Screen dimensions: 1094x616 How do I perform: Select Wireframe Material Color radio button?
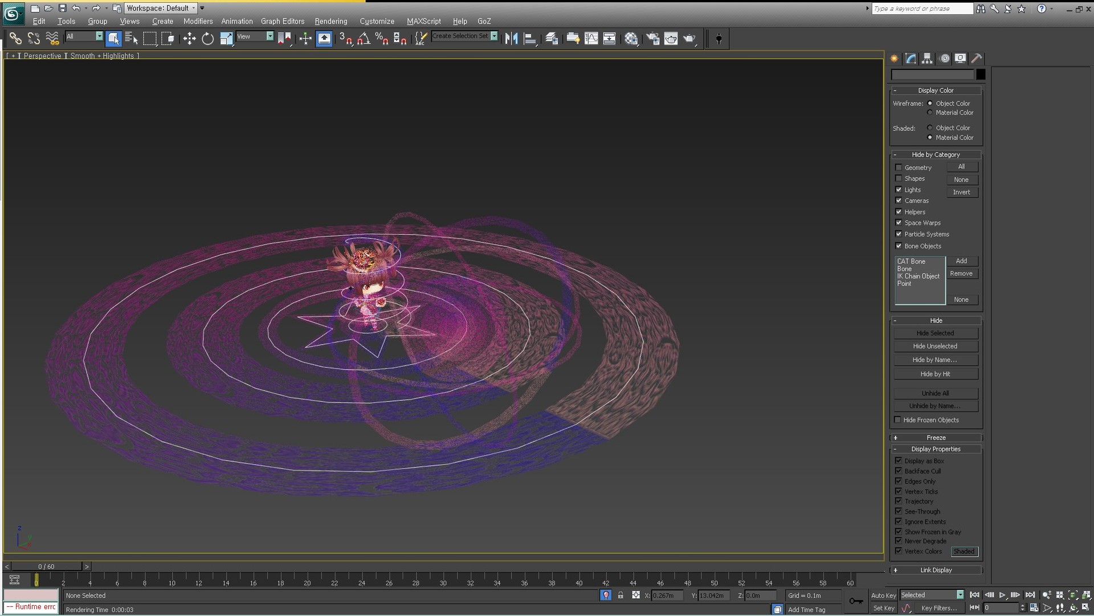coord(930,113)
